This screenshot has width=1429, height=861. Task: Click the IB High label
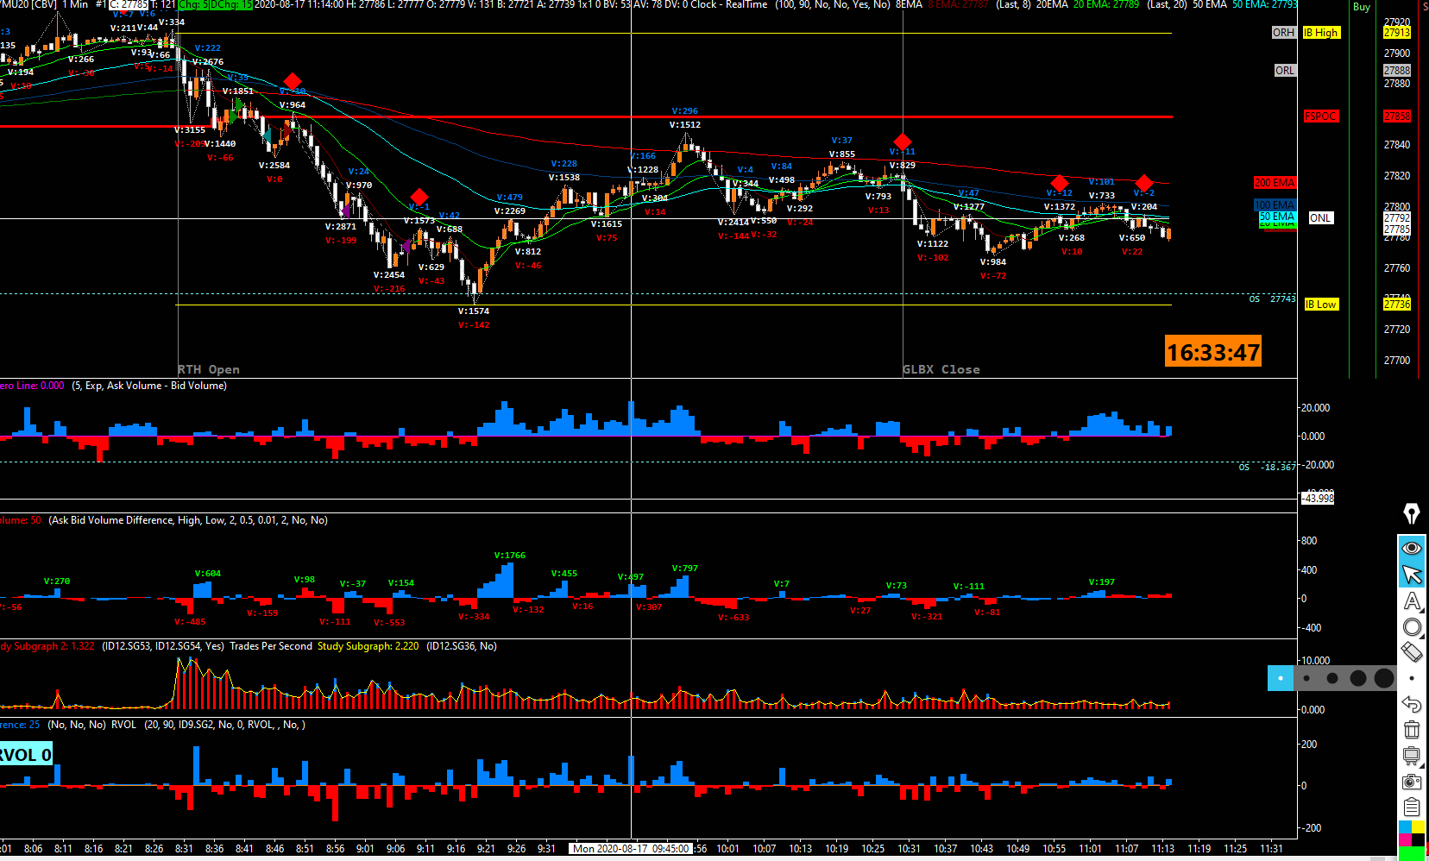pyautogui.click(x=1321, y=33)
